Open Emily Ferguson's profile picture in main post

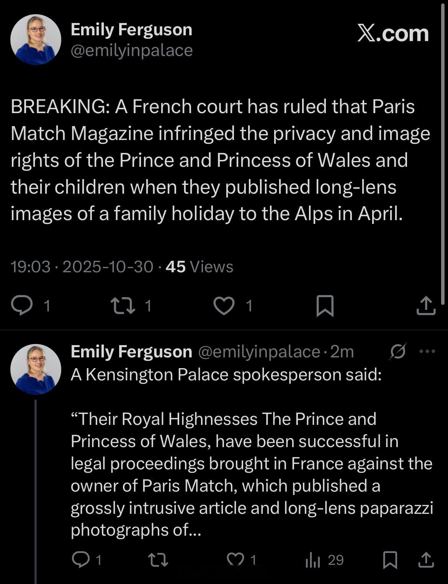pos(36,39)
